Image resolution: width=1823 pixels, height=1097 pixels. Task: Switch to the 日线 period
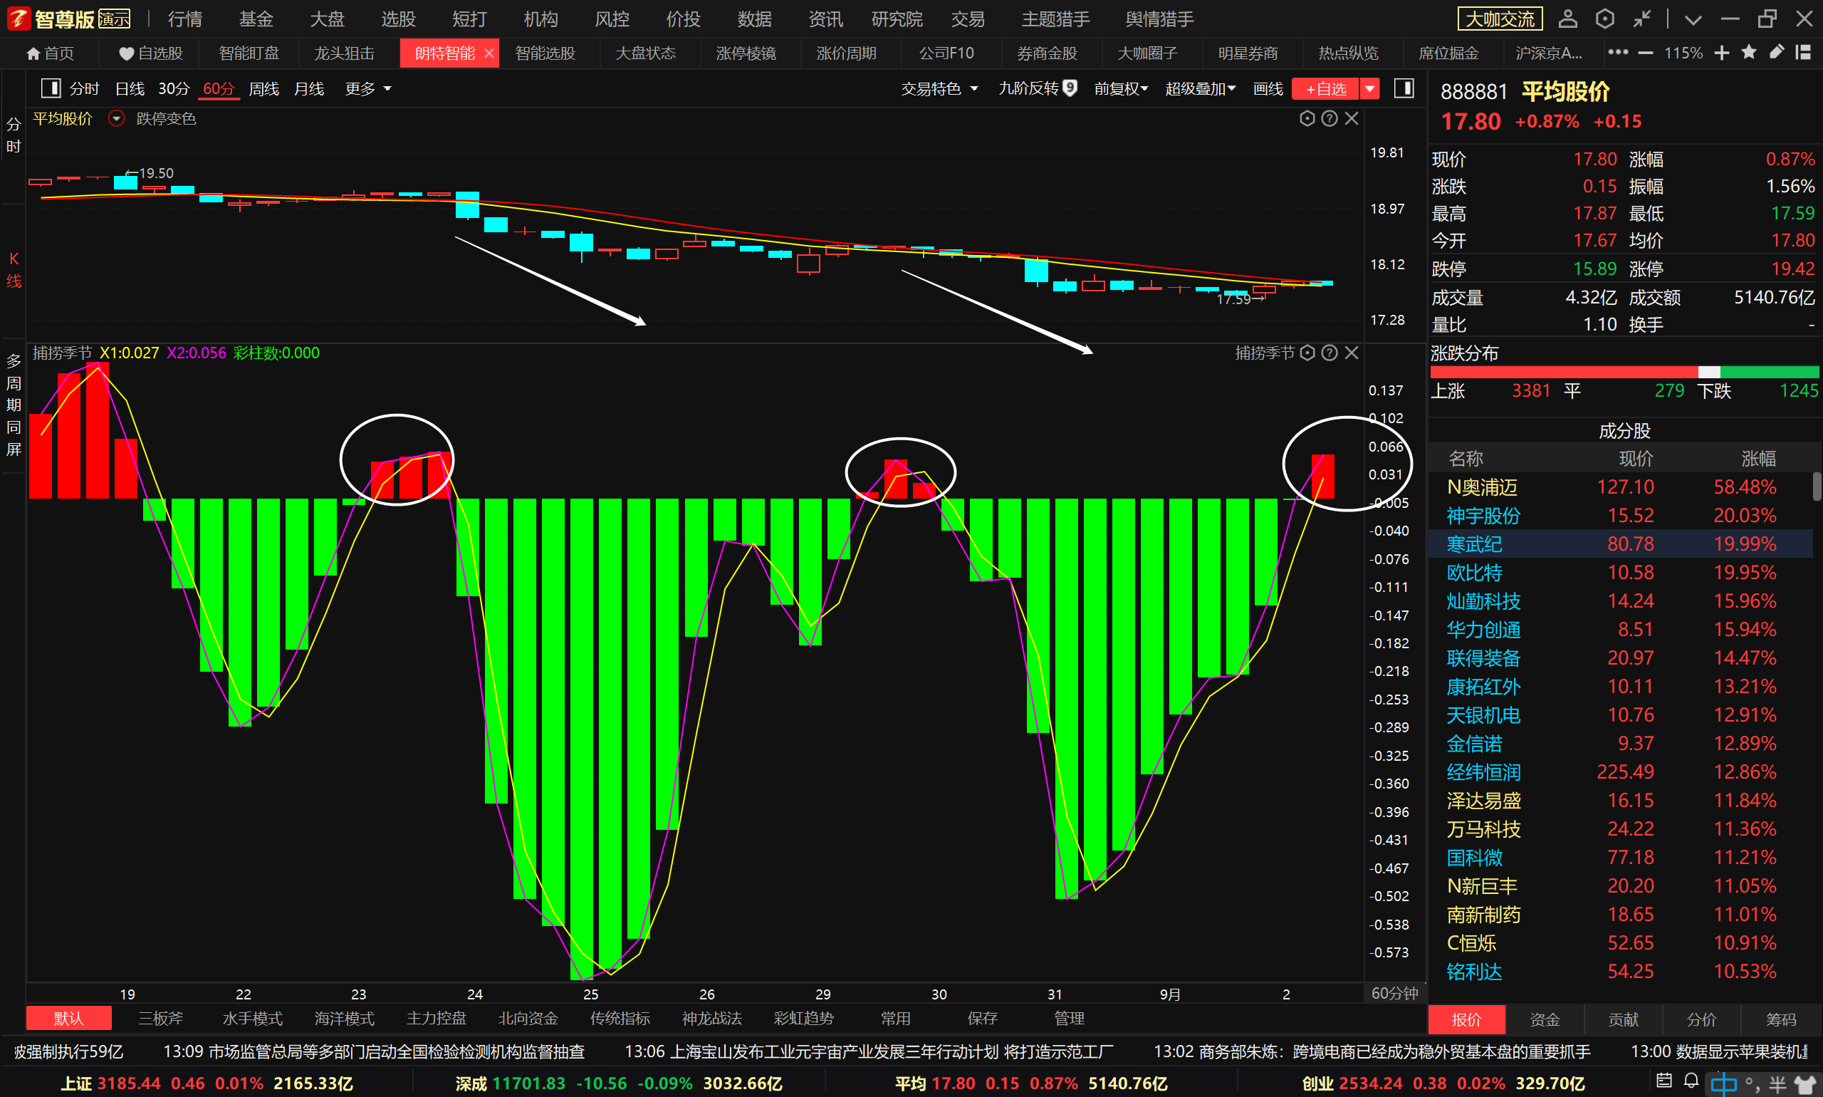coord(130,89)
